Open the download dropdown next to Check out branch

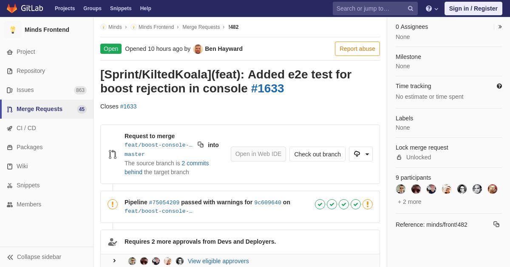point(361,154)
